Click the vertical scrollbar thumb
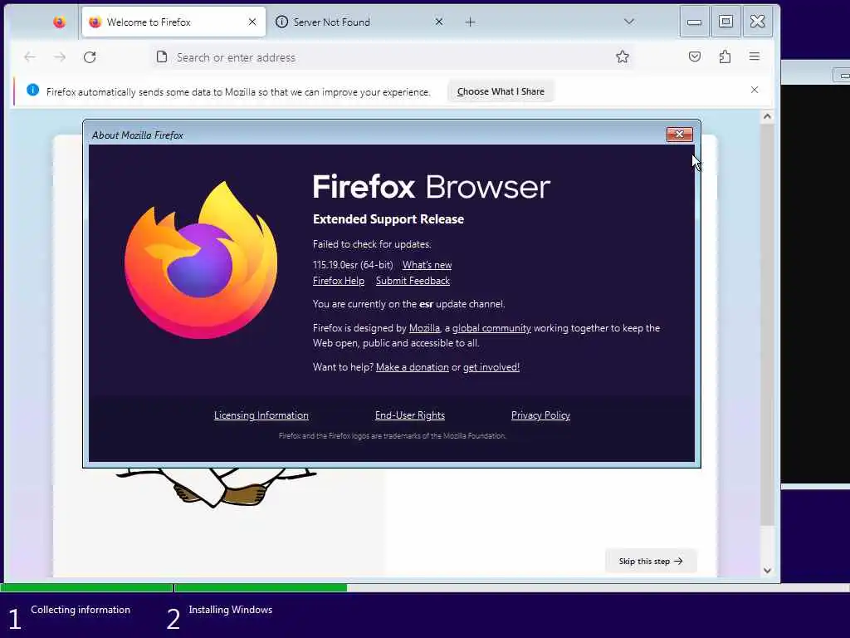Screen dimensions: 850x638 (x=767, y=325)
